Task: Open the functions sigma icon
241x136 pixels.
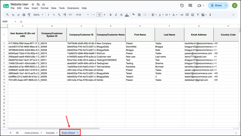Action: [210, 15]
